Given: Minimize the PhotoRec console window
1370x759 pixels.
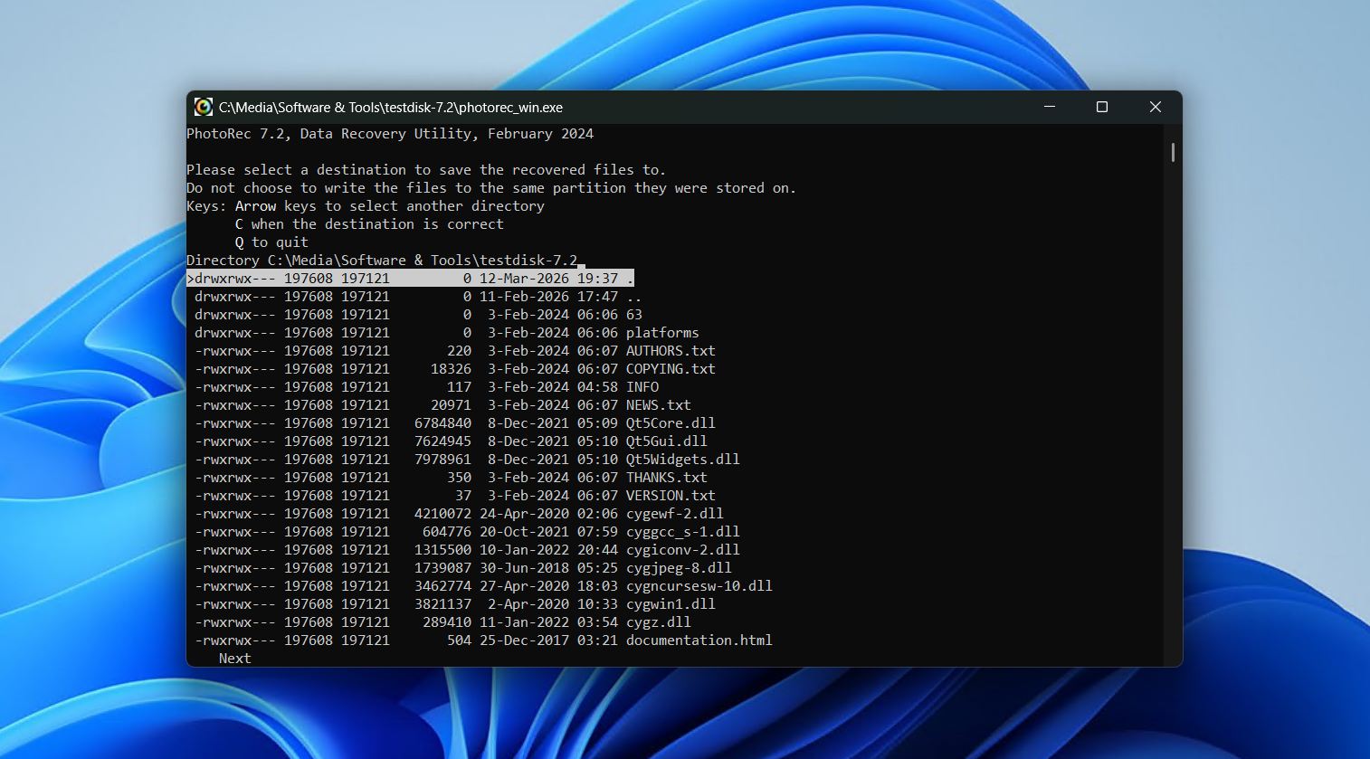Looking at the screenshot, I should [x=1050, y=107].
